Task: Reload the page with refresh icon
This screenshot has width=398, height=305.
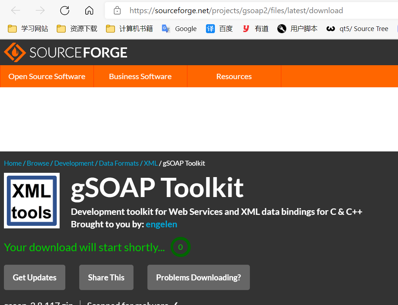Action: (65, 10)
